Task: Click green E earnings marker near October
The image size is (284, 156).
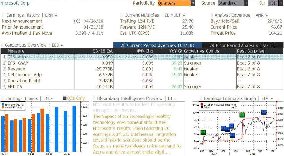Action: pos(203,132)
